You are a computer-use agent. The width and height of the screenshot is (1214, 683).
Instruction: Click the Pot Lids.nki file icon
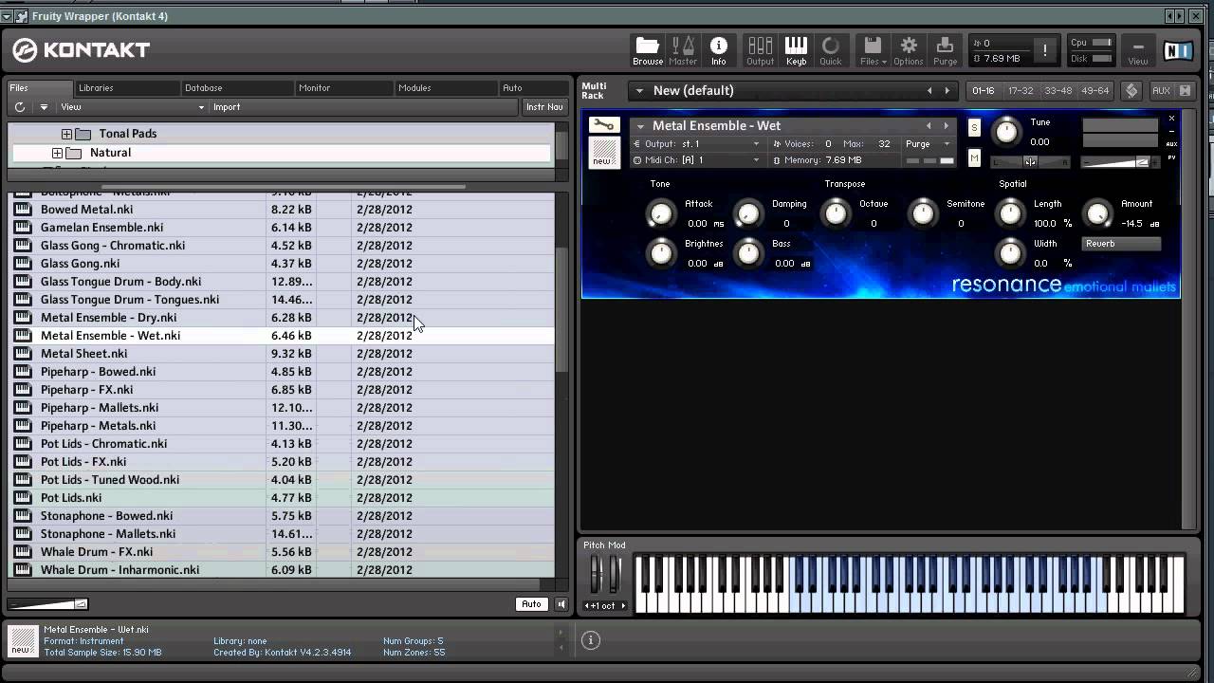click(23, 497)
